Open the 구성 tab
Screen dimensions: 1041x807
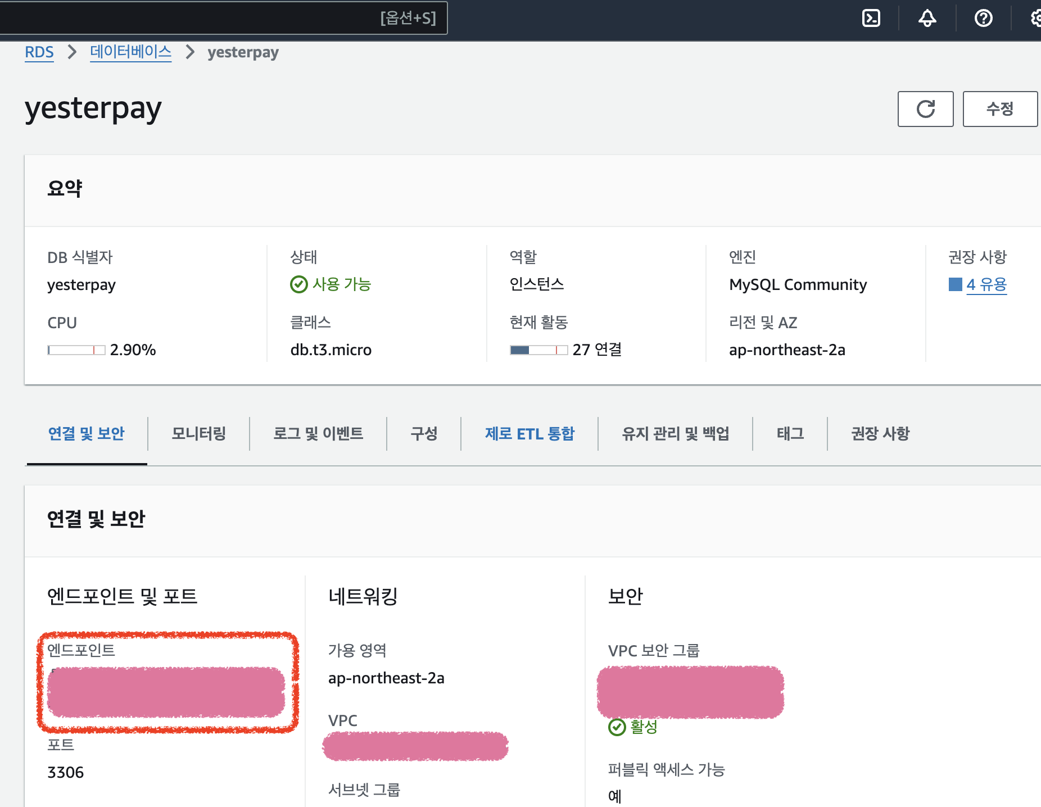tap(424, 434)
